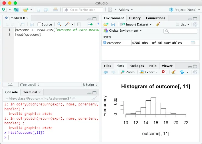Click the Find/Replace magnifier icon
Screen dimensions: 202x144
coord(59,24)
